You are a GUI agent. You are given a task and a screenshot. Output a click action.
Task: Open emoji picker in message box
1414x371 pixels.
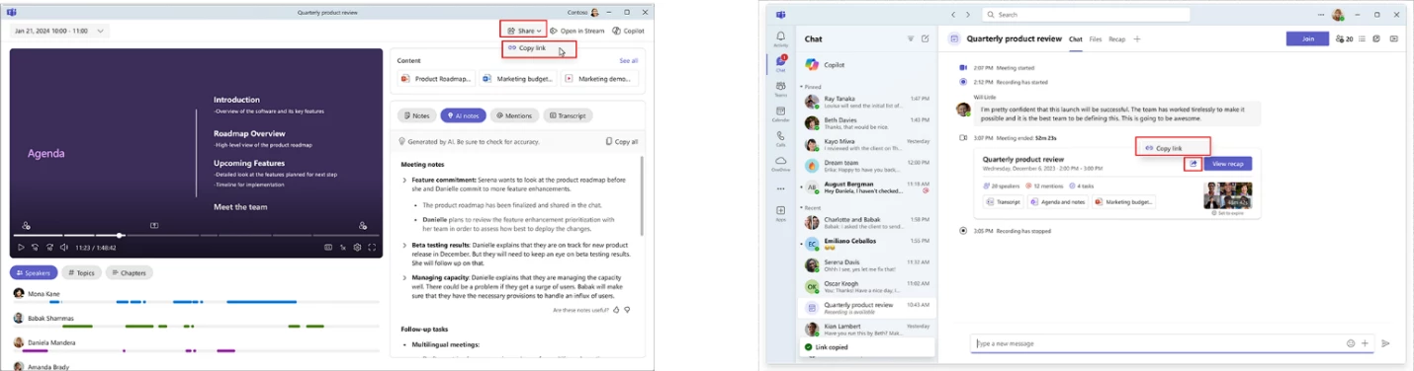[x=1350, y=343]
